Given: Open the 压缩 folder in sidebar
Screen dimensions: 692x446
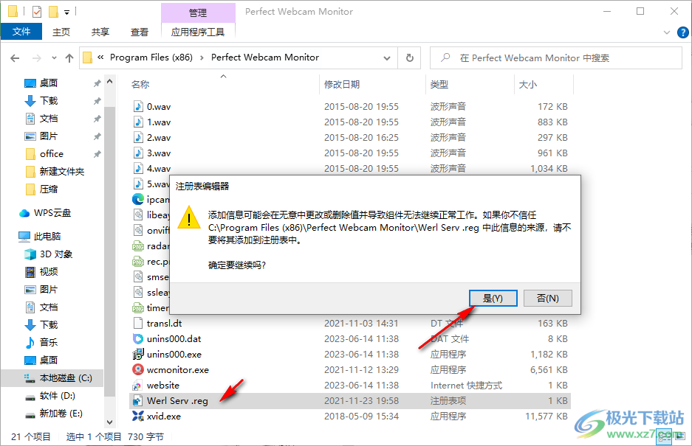Looking at the screenshot, I should point(49,189).
